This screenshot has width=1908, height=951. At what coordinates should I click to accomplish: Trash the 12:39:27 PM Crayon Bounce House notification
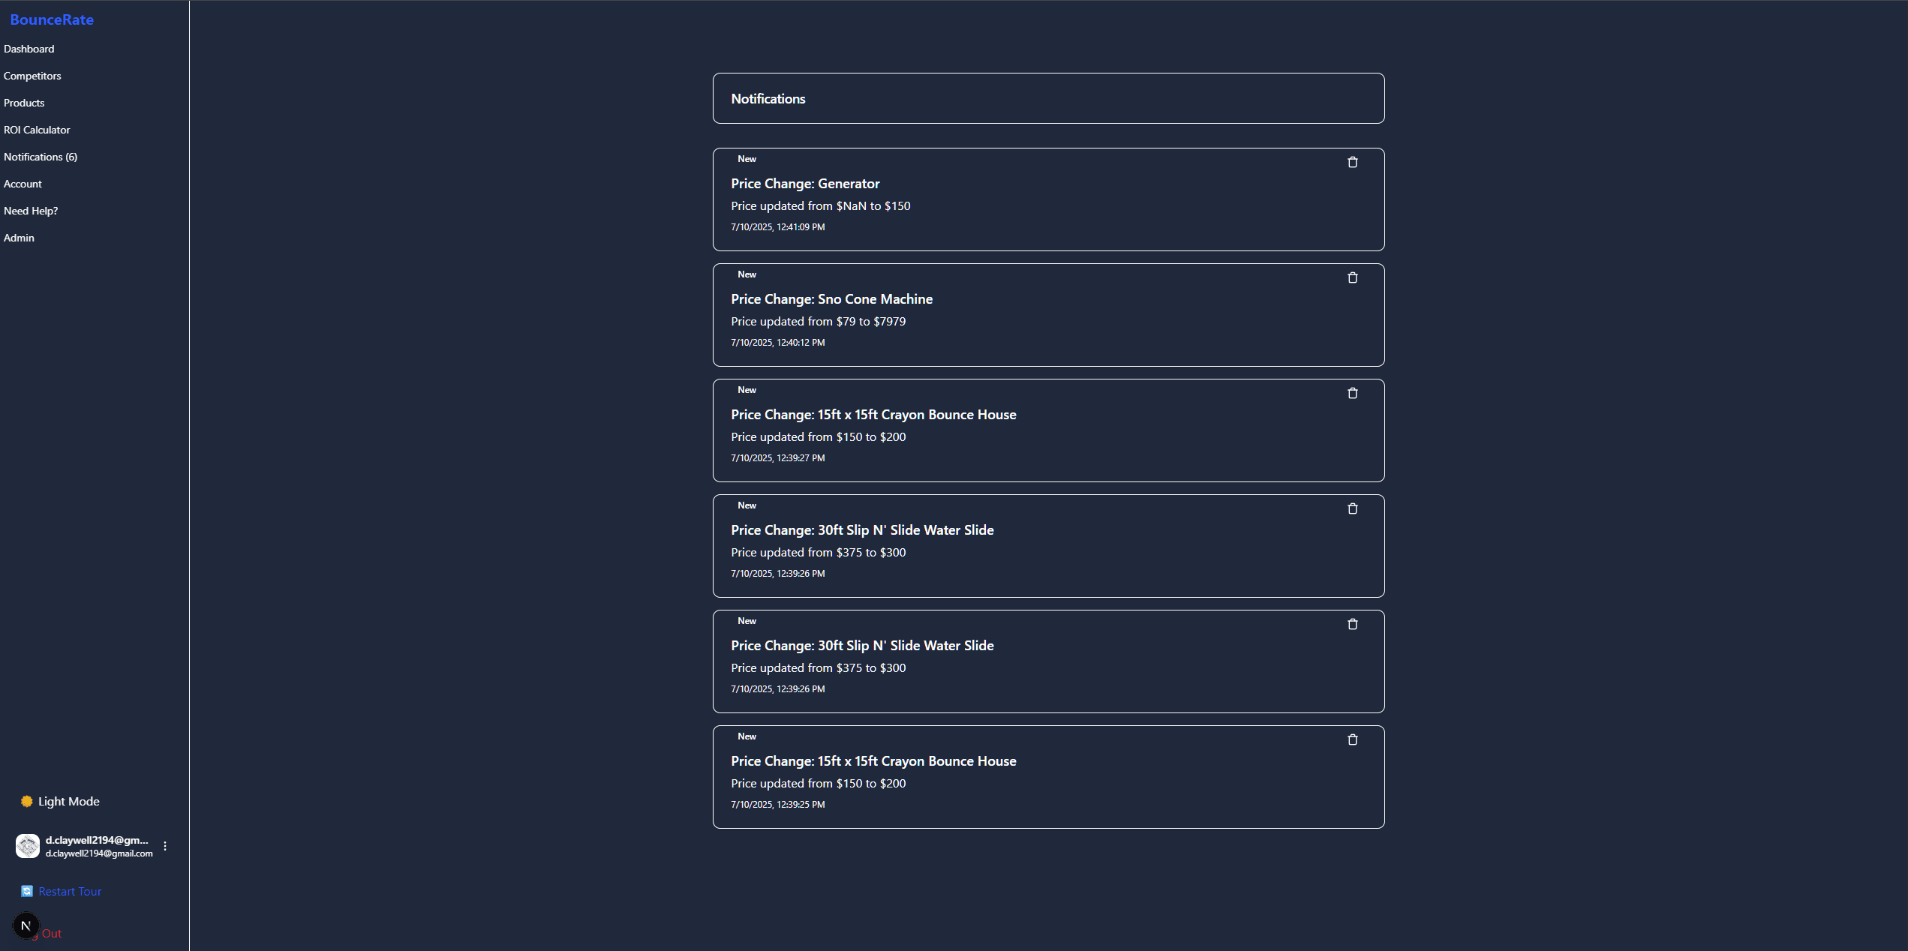(x=1352, y=393)
